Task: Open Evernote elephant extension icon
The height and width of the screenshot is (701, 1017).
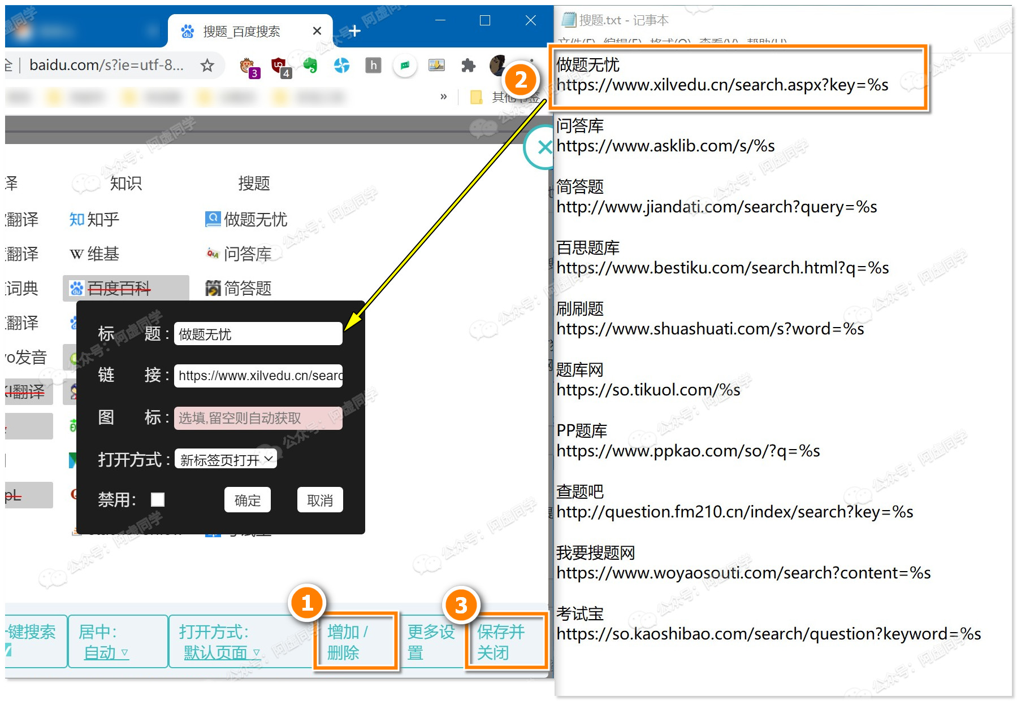Action: [x=310, y=66]
